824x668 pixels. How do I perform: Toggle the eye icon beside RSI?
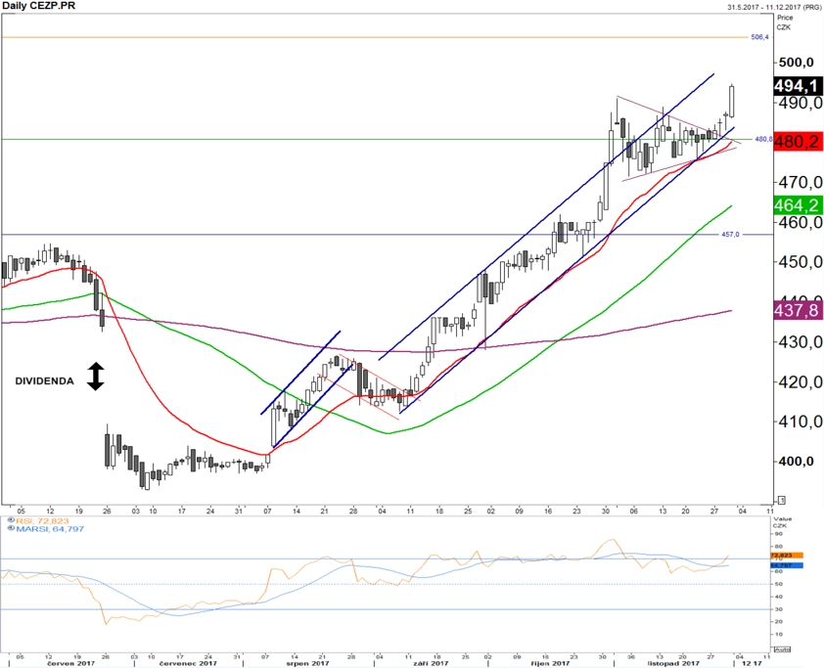click(11, 520)
